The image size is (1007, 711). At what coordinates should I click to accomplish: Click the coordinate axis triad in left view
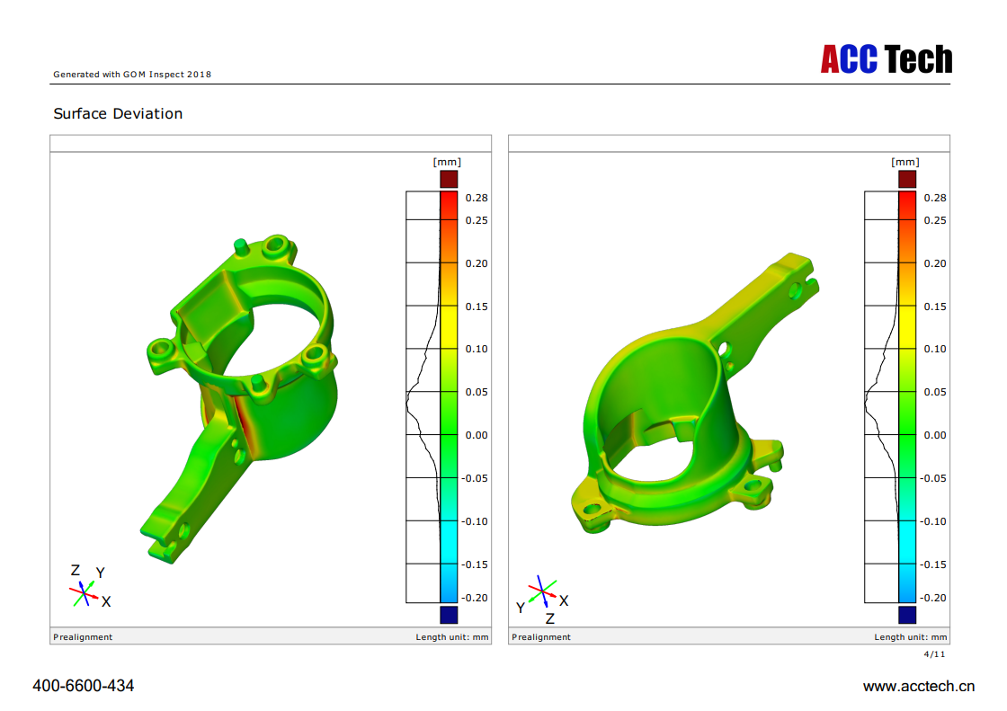pyautogui.click(x=85, y=591)
